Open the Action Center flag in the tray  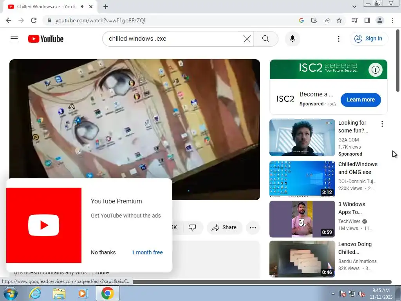tap(343, 294)
